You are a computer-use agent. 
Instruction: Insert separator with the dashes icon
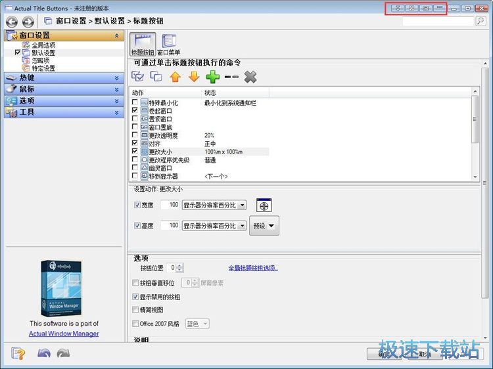(232, 77)
